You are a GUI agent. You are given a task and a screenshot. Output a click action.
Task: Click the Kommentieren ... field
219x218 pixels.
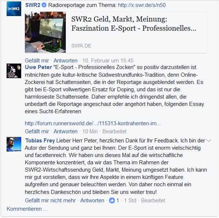[x=27, y=209]
